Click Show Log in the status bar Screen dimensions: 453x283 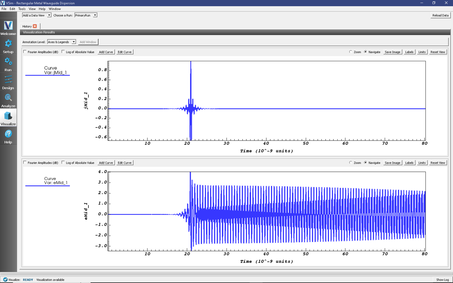pos(442,279)
